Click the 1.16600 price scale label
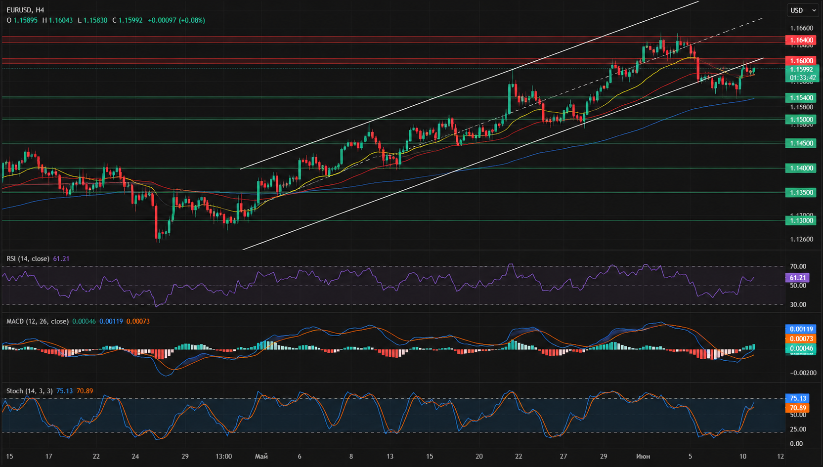This screenshot has height=467, width=823. pos(802,28)
